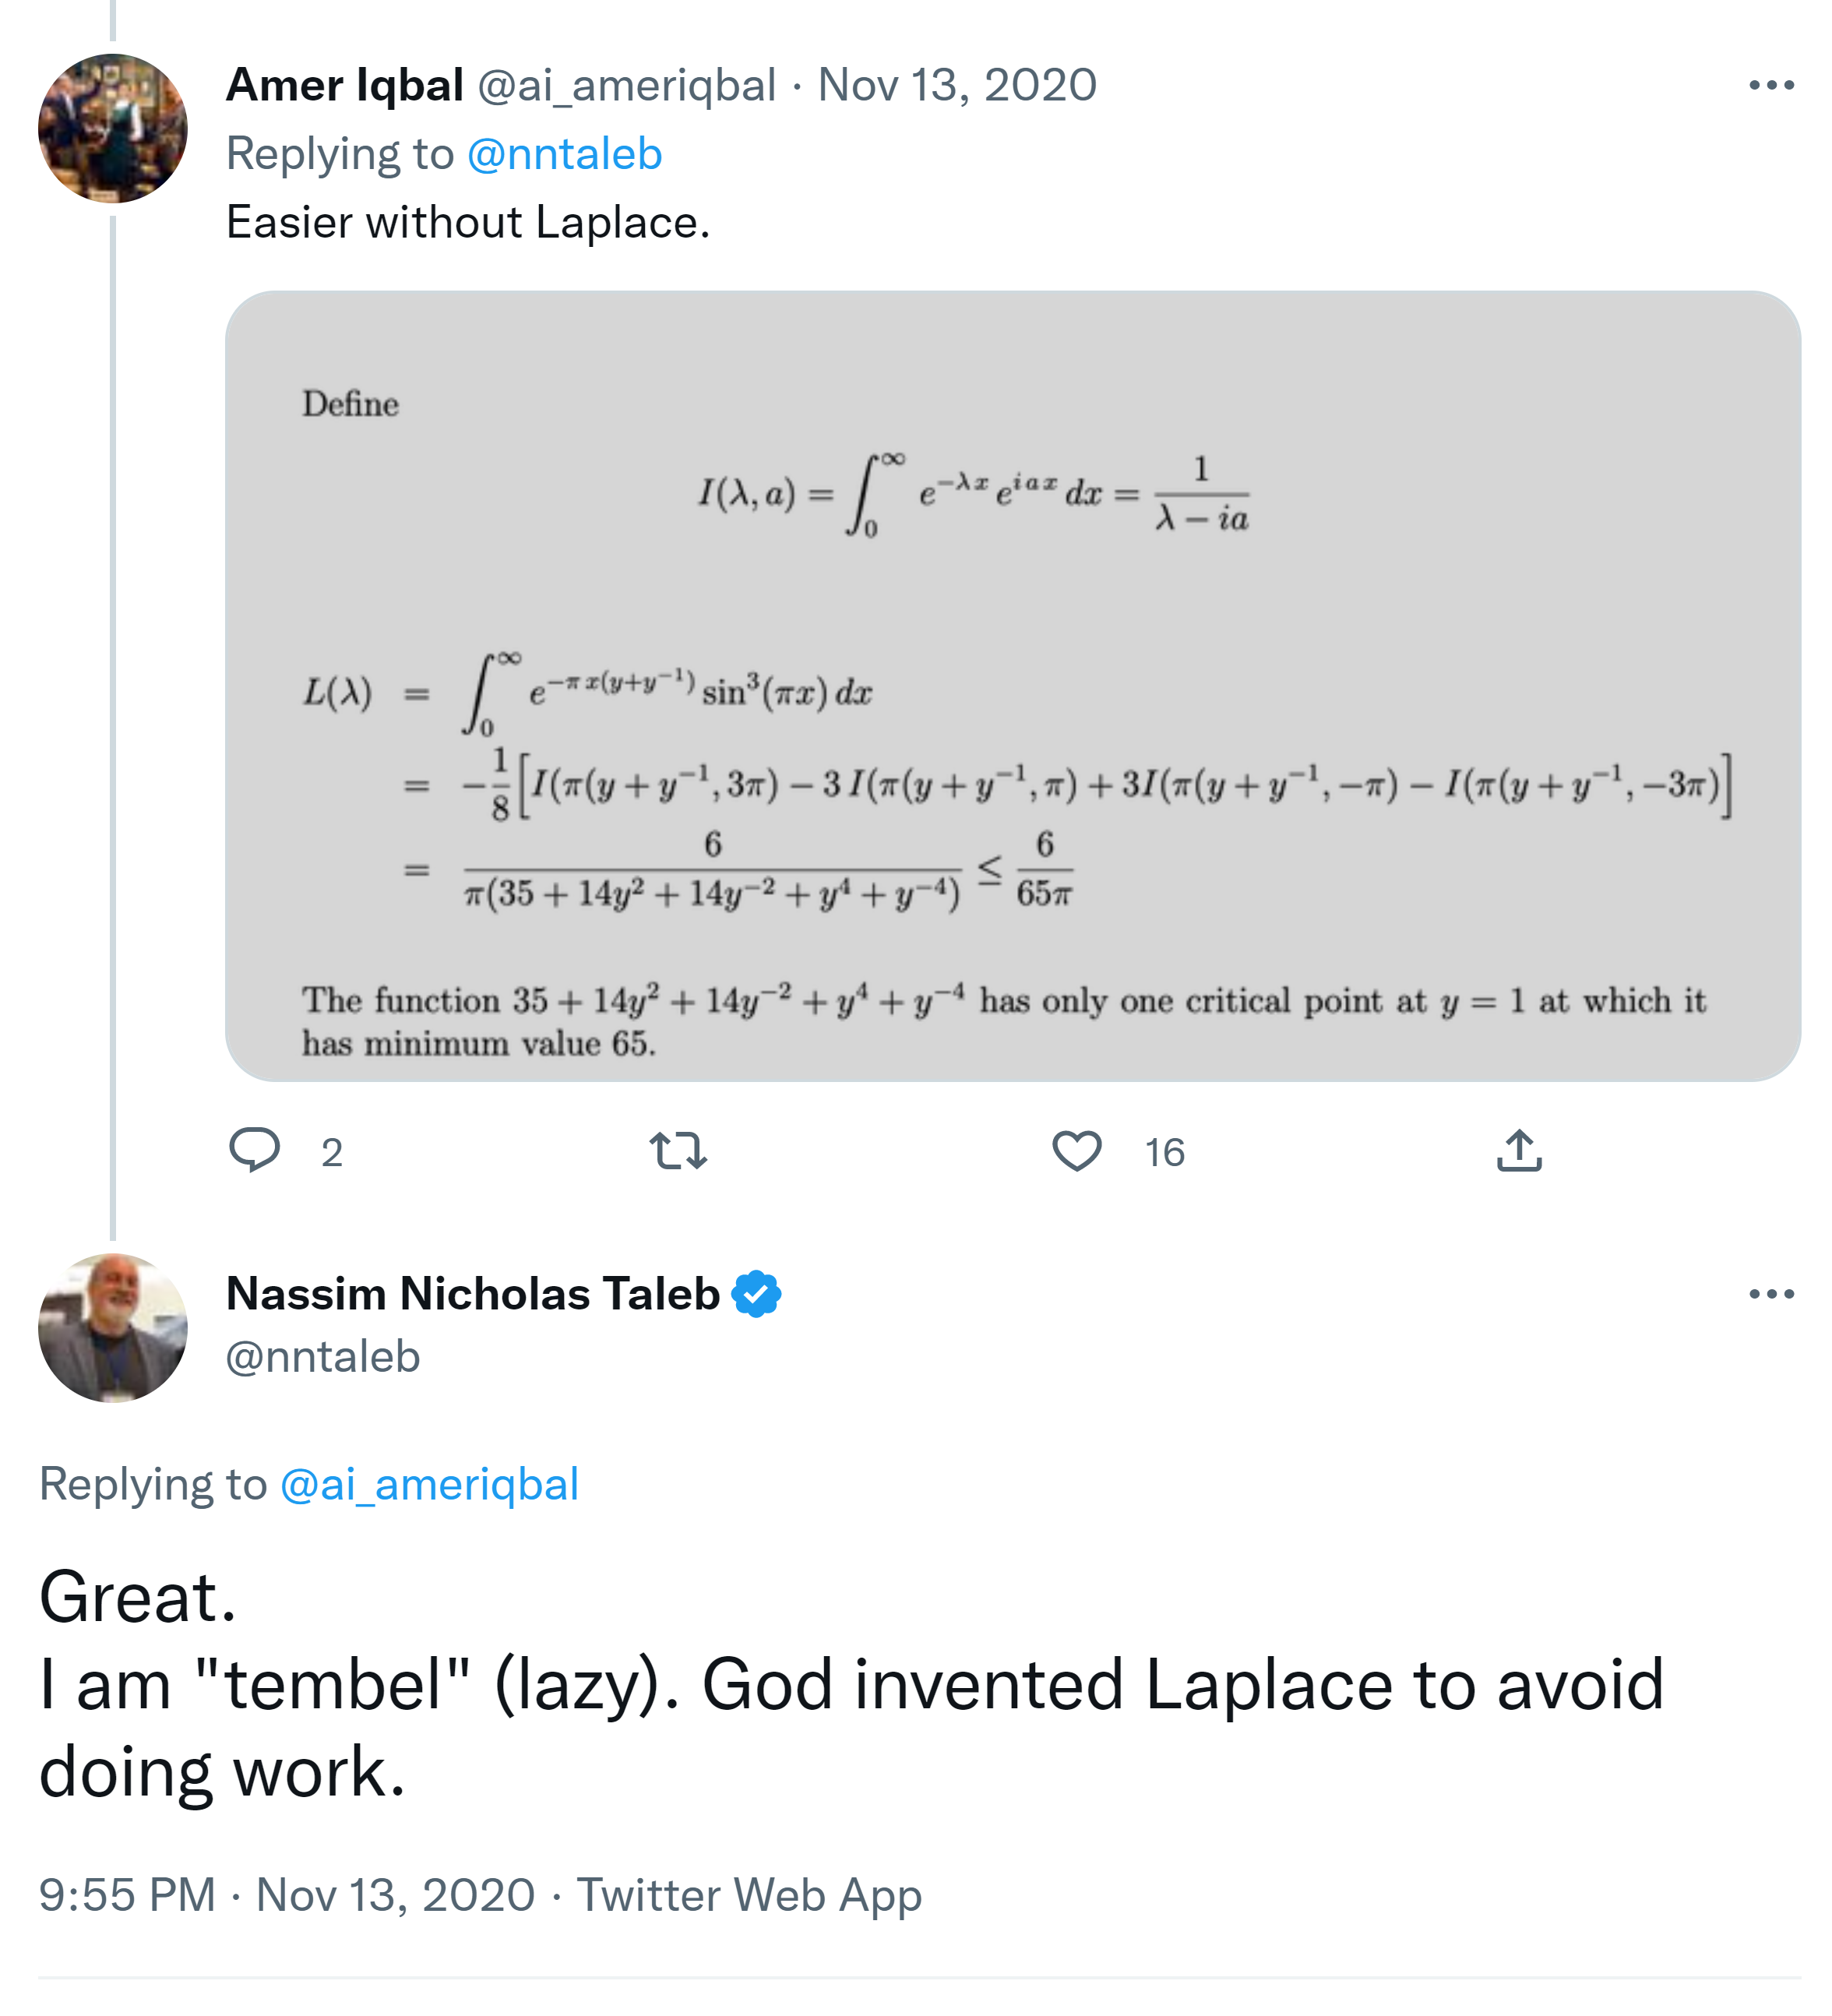Screen dimensions: 1832x2016
Task: Click the blue verified badge icon
Action: (756, 1294)
